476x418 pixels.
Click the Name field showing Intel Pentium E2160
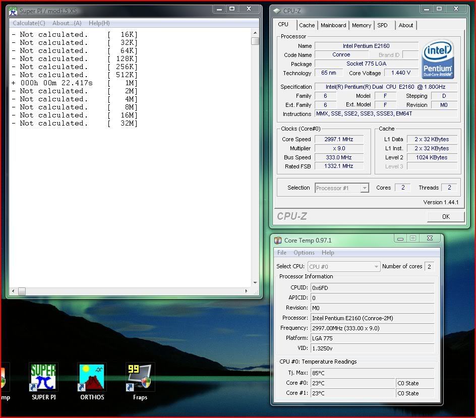click(x=367, y=46)
